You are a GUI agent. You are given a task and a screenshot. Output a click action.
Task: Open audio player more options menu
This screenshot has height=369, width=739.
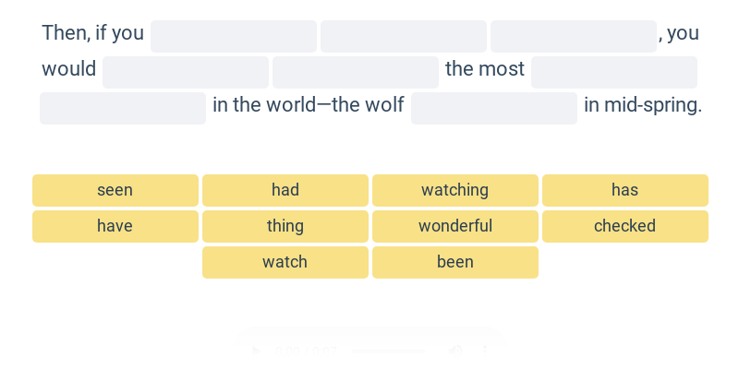484,351
